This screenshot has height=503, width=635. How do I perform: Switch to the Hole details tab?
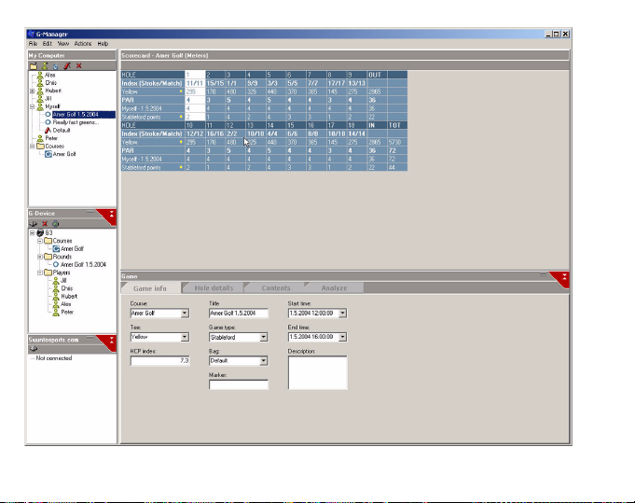(x=214, y=287)
